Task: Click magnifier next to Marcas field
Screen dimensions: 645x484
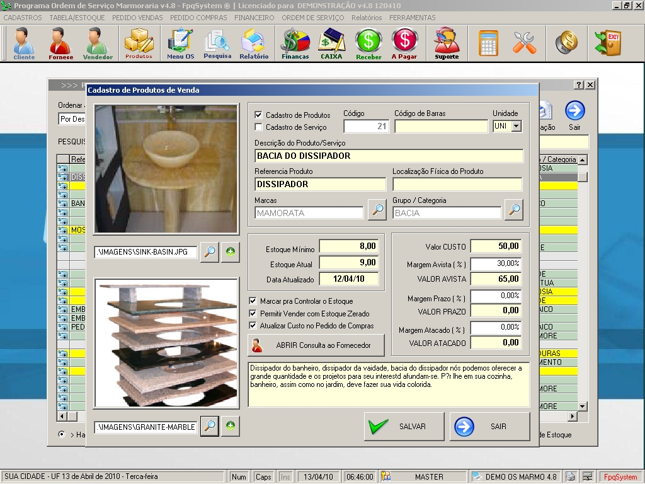Action: point(377,210)
